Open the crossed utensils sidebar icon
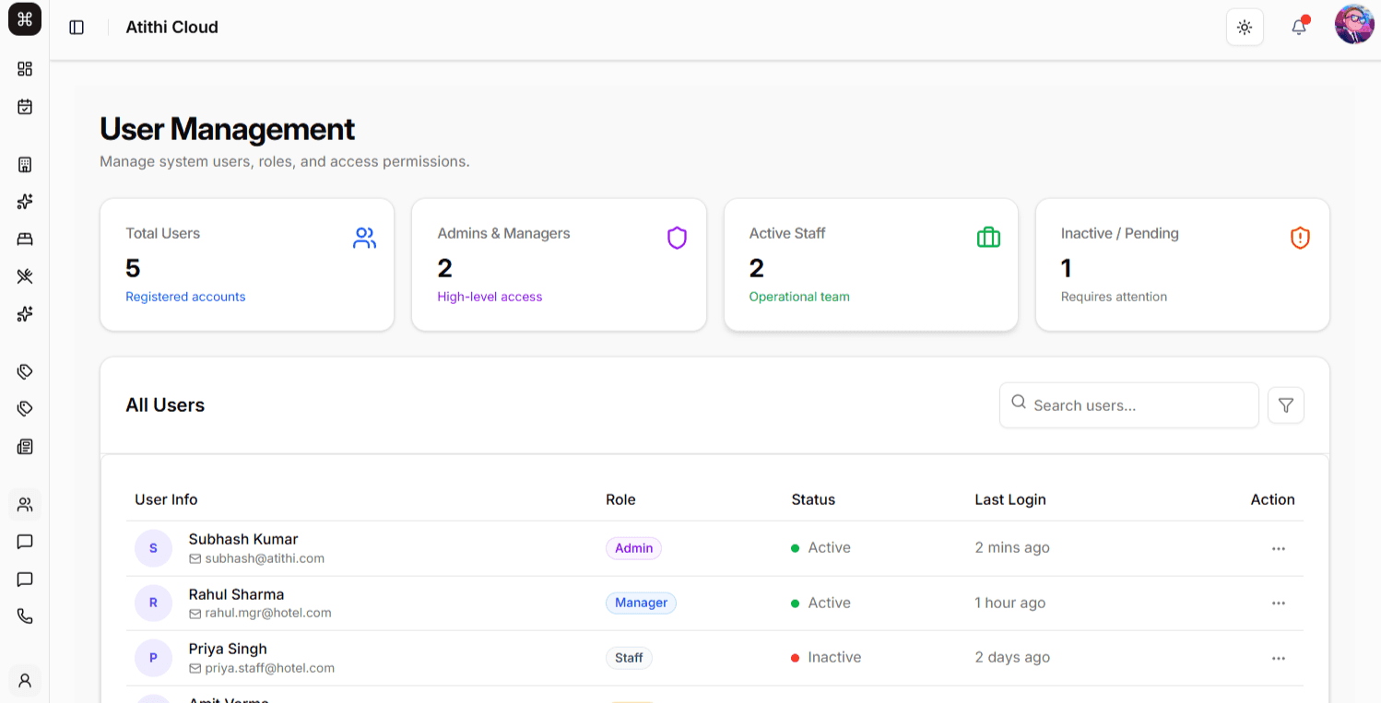 [25, 276]
